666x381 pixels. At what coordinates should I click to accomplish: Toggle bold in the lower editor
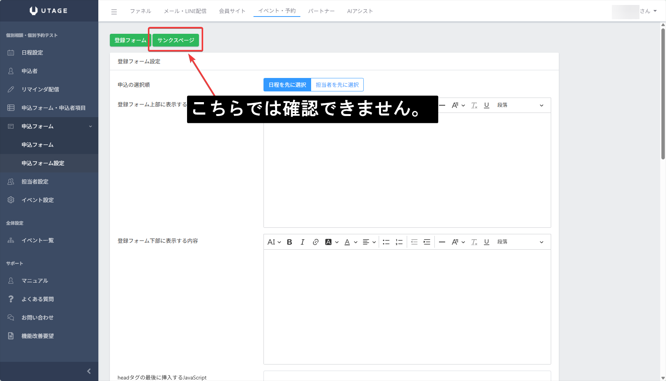coord(290,242)
